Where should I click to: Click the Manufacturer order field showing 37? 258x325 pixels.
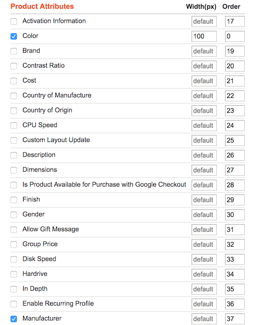click(x=235, y=319)
